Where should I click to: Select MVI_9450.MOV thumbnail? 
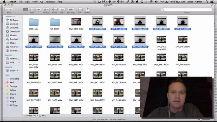tap(97, 22)
